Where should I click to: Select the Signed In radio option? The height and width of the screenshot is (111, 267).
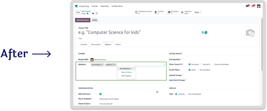pyautogui.click(x=201, y=65)
